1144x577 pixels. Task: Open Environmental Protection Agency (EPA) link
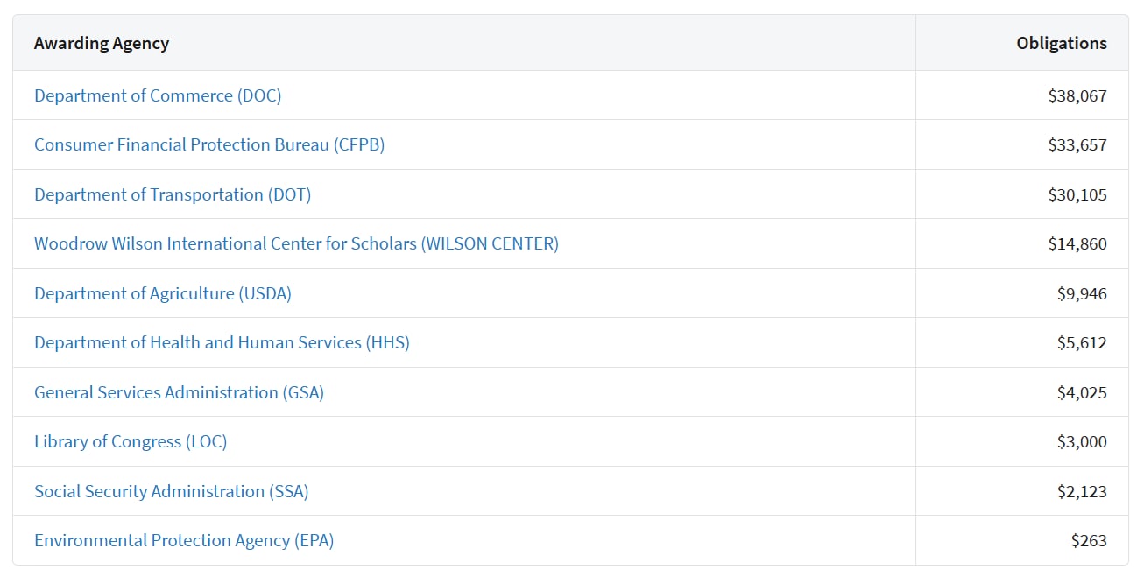tap(184, 540)
